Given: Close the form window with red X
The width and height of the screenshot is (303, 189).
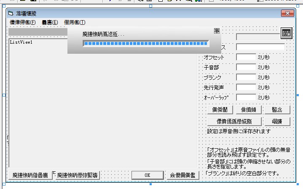Looking at the screenshot, I should point(287,13).
